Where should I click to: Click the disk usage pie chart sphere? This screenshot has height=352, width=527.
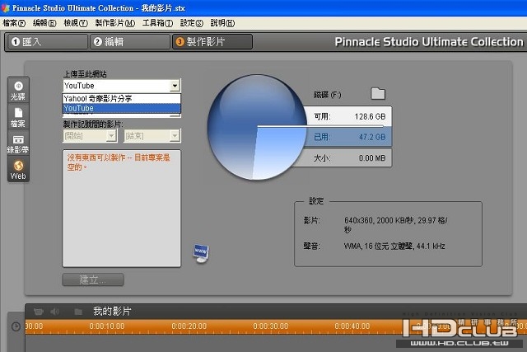tap(257, 127)
